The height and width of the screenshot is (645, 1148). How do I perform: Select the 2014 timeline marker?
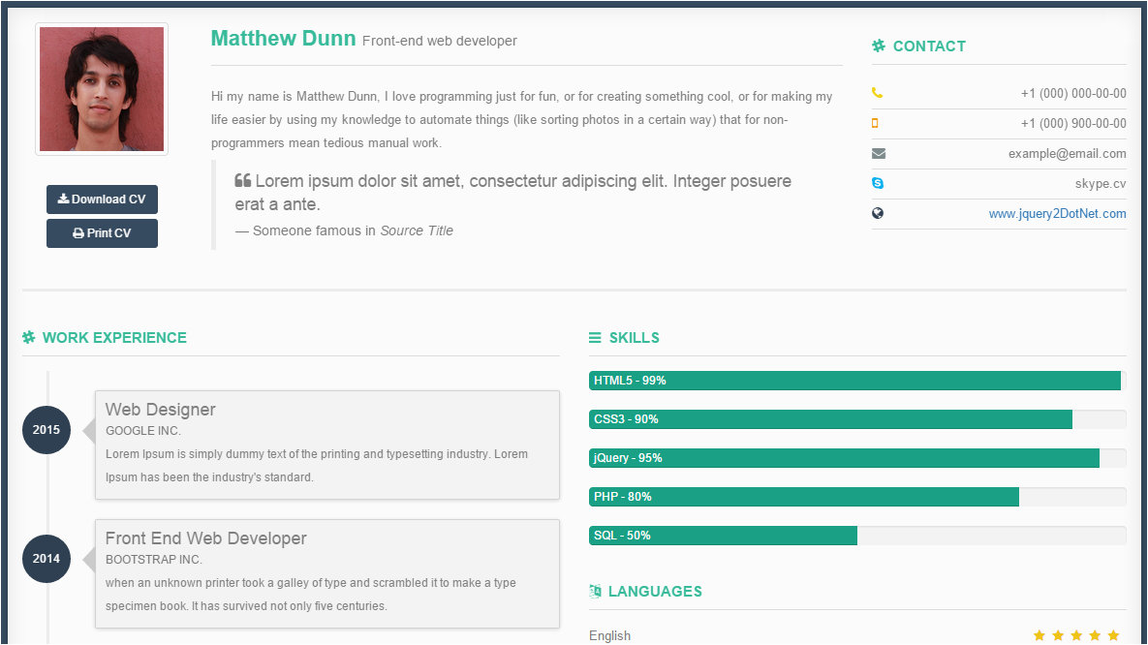coord(47,559)
